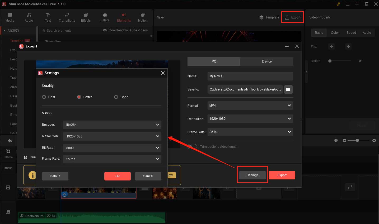Open the Basic property tab
The height and width of the screenshot is (224, 379).
click(x=319, y=33)
